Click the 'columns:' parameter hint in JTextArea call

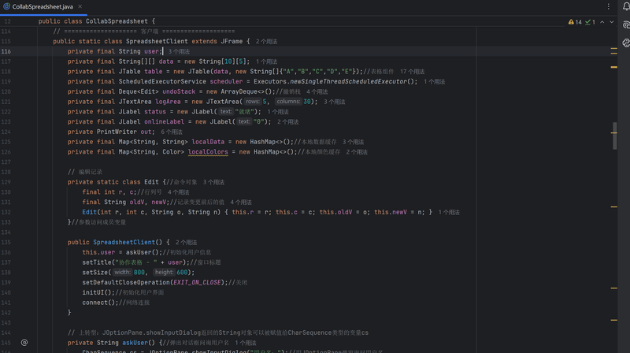[x=288, y=102]
